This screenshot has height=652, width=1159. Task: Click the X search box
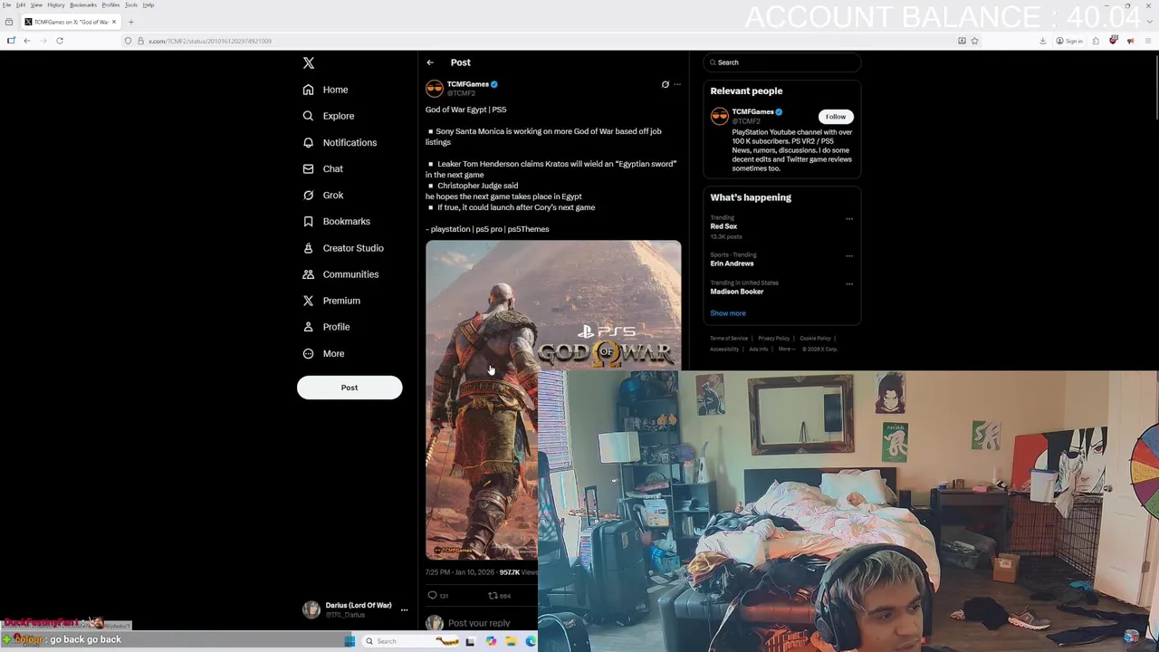[781, 62]
